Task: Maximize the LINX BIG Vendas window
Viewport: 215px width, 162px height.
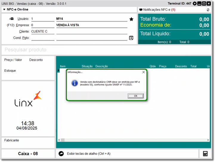Action: point(204,4)
